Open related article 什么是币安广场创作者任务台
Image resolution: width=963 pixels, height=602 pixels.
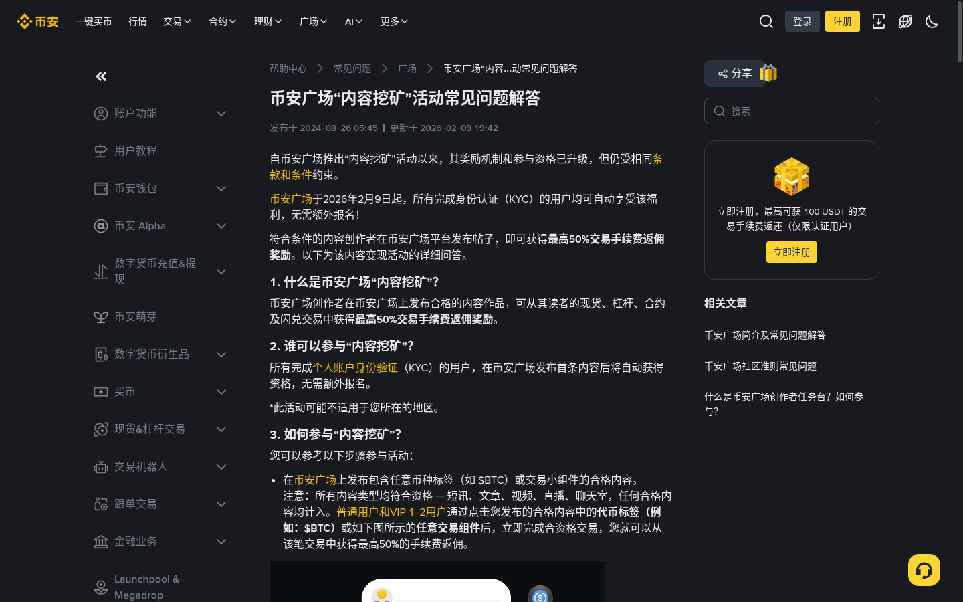coord(784,404)
